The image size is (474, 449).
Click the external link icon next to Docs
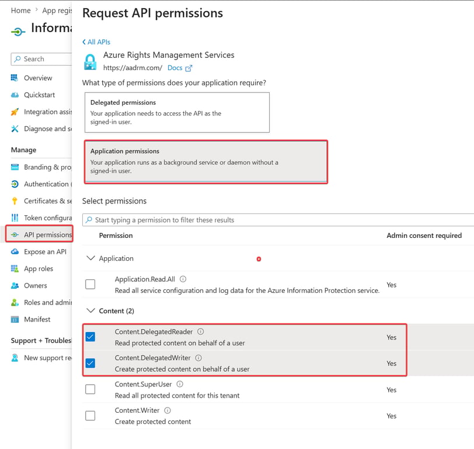coord(189,68)
